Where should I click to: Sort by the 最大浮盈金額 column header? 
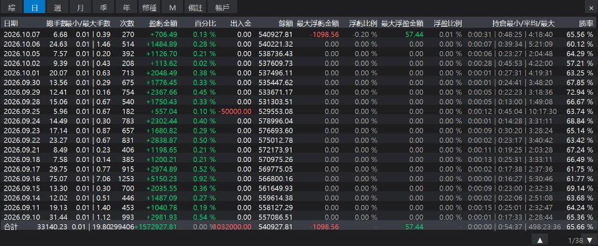pyautogui.click(x=402, y=24)
